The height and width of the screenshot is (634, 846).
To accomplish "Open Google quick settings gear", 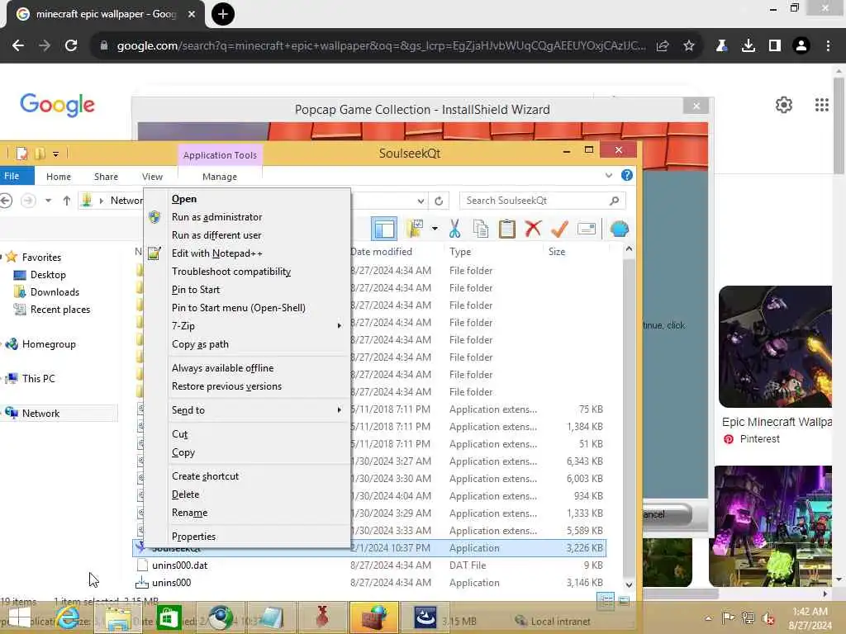I will click(783, 105).
